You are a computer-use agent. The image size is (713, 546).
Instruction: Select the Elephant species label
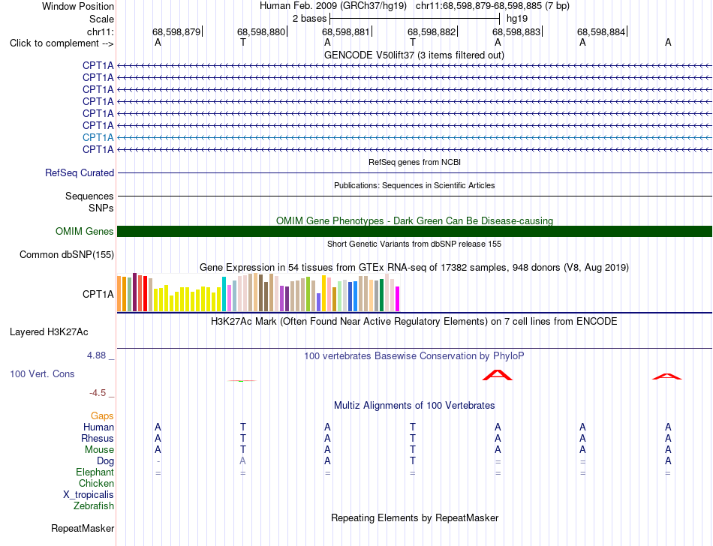pyautogui.click(x=95, y=472)
